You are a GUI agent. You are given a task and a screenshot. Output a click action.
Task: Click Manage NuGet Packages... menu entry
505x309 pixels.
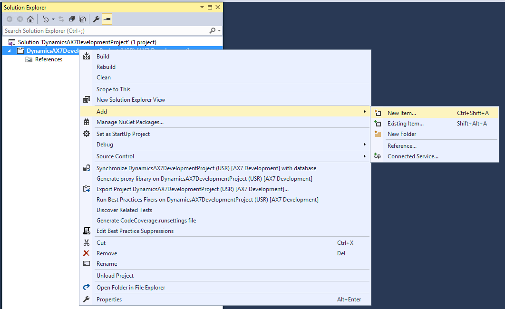[130, 122]
